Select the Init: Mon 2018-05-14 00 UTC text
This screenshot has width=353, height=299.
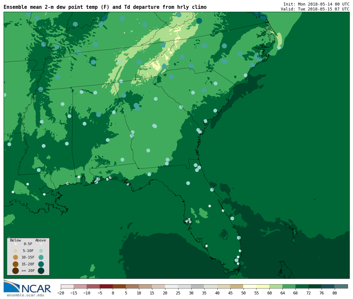click(x=316, y=4)
